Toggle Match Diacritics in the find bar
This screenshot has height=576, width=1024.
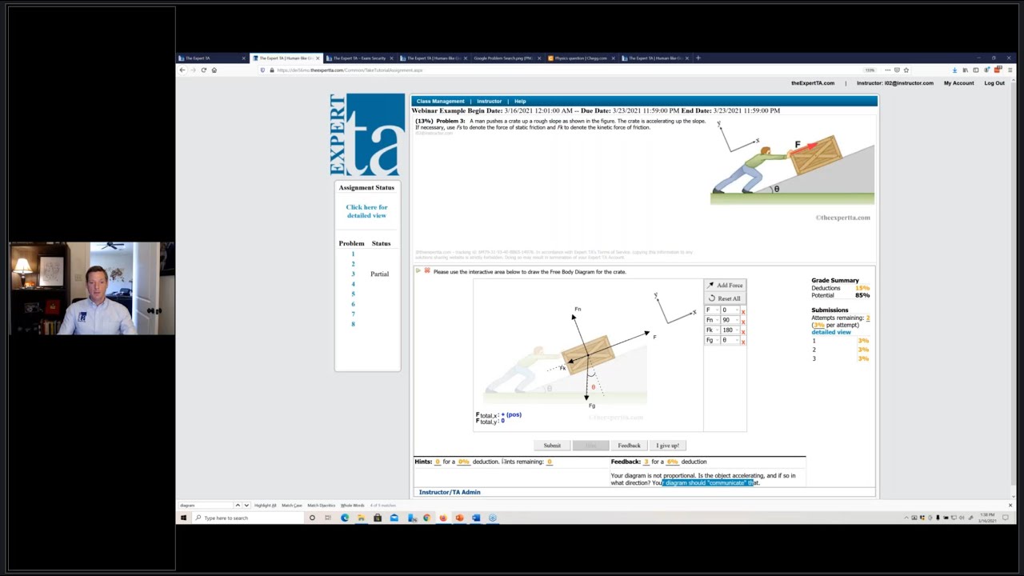(322, 506)
